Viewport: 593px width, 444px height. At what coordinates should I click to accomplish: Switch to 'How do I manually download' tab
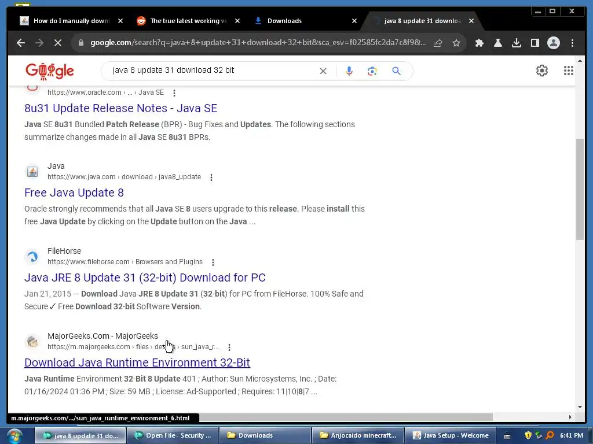click(71, 21)
